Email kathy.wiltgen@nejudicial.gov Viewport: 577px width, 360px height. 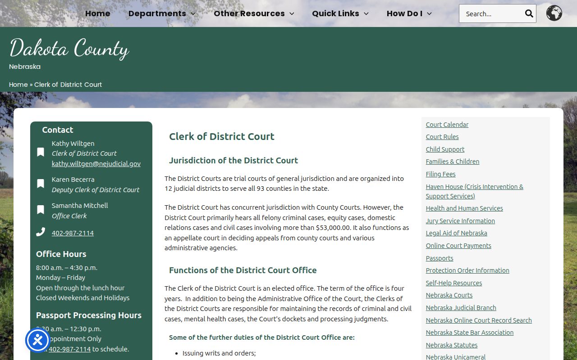96,164
